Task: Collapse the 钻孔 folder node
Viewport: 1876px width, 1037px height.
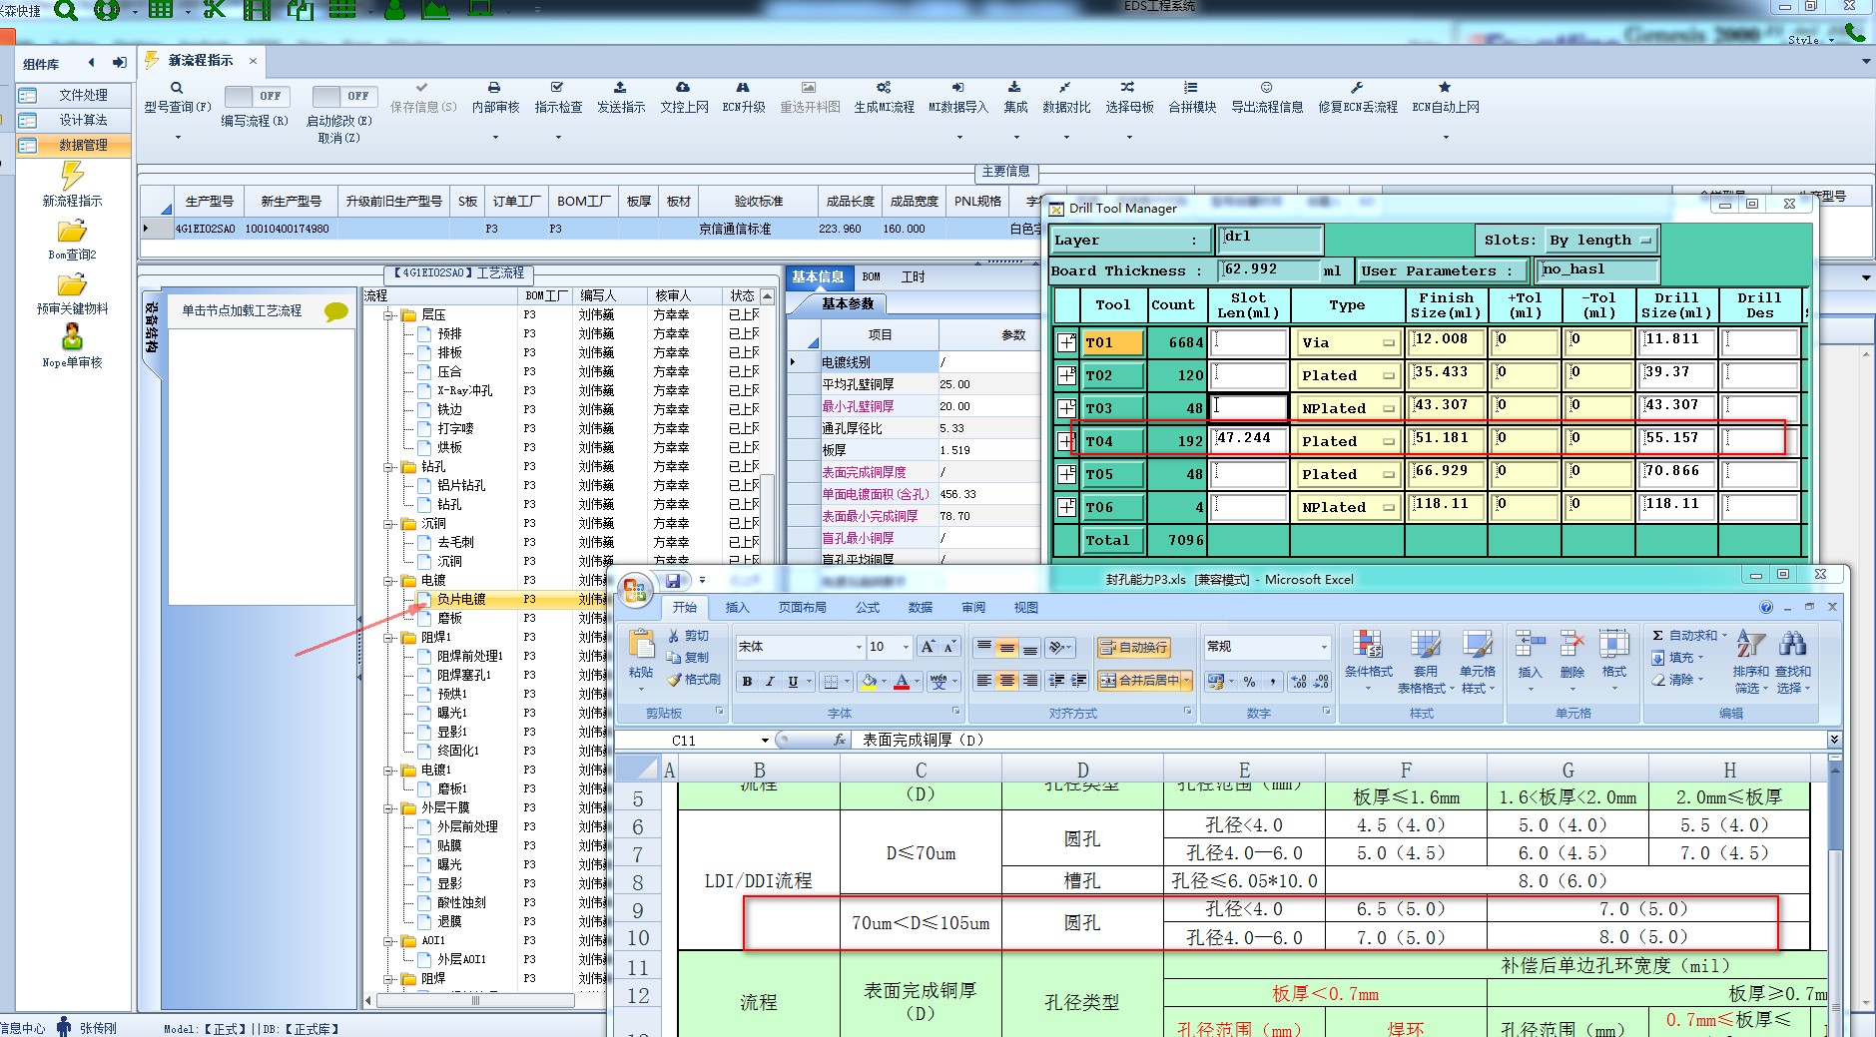Action: (389, 467)
